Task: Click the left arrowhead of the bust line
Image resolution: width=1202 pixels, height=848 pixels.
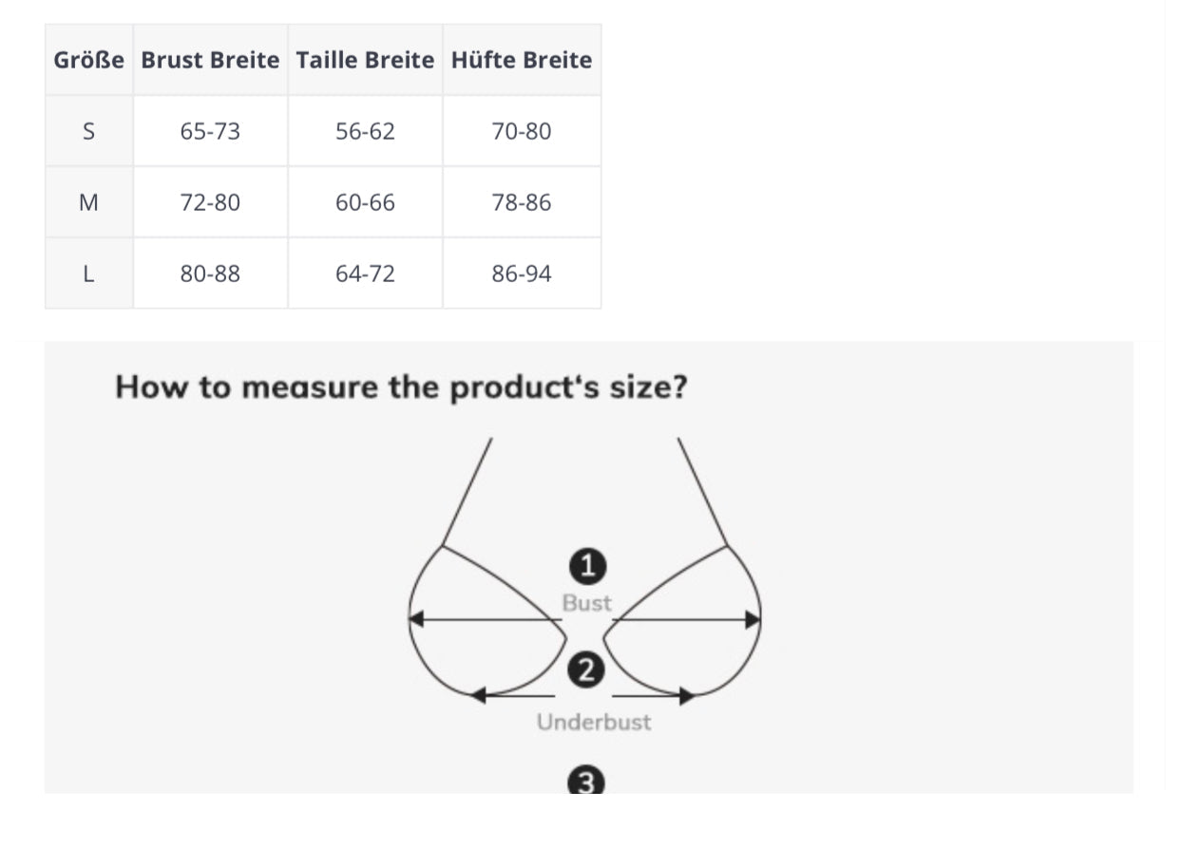Action: coord(415,620)
